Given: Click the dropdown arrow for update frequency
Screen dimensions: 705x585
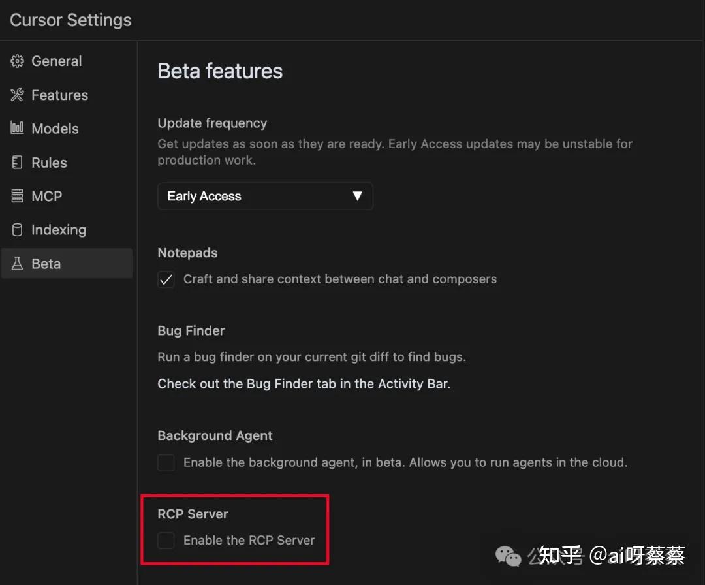Looking at the screenshot, I should (x=357, y=197).
